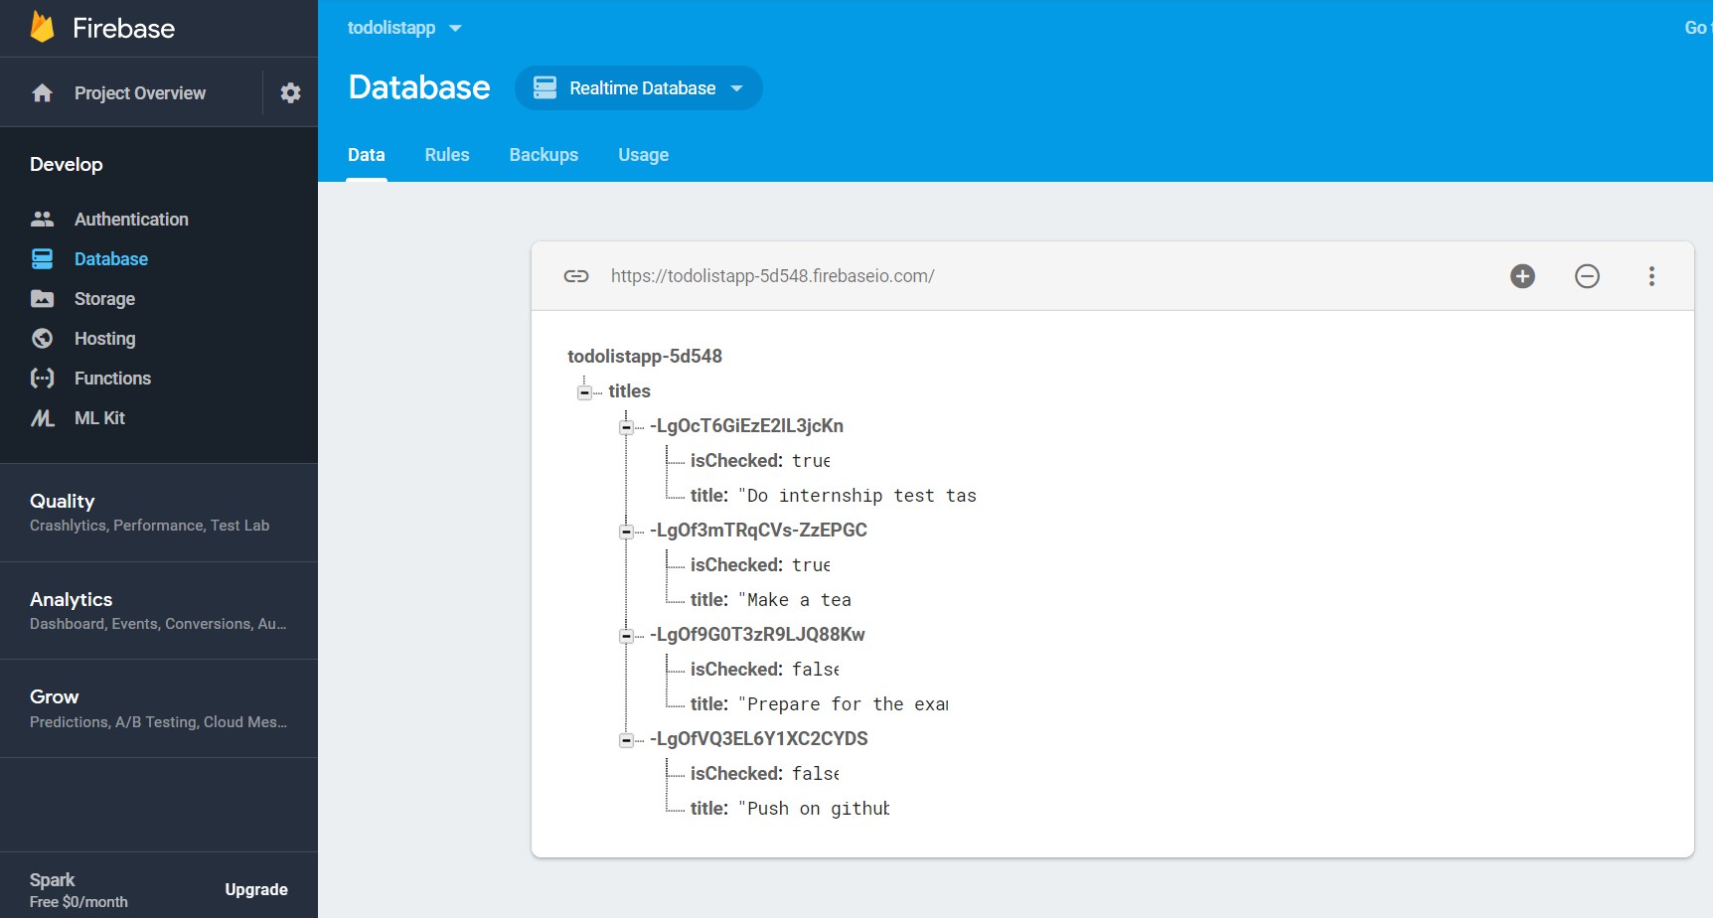The height and width of the screenshot is (918, 1713).
Task: Switch to the Rules tab
Action: (x=447, y=155)
